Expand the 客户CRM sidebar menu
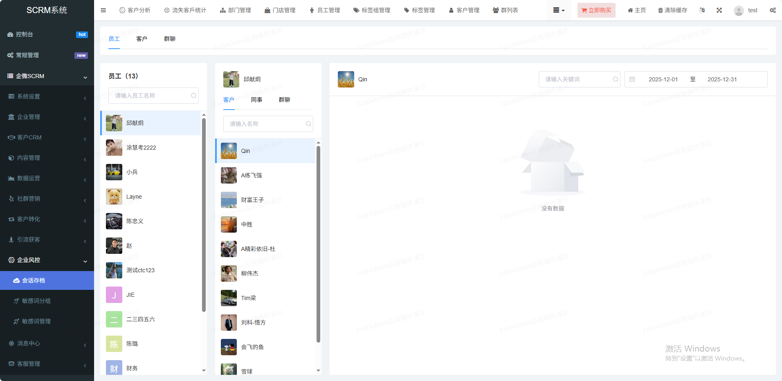The width and height of the screenshot is (782, 381). point(47,137)
